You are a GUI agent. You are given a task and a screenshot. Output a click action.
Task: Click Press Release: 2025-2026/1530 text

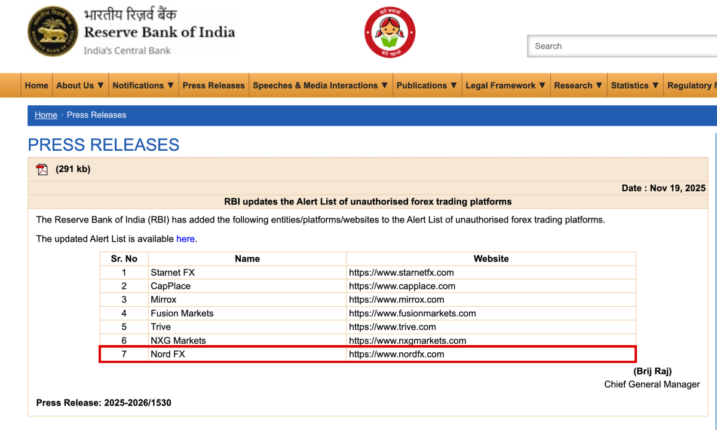point(104,403)
